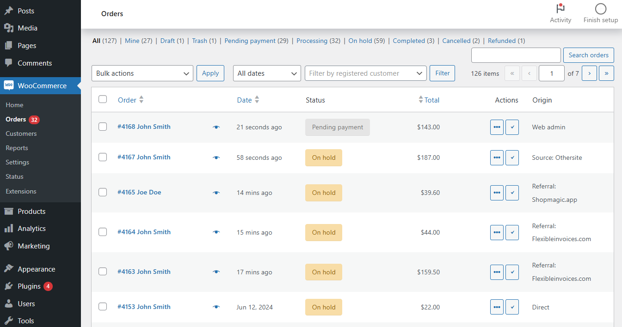622x327 pixels.
Task: Check the box for order #4167
Action: tap(103, 157)
